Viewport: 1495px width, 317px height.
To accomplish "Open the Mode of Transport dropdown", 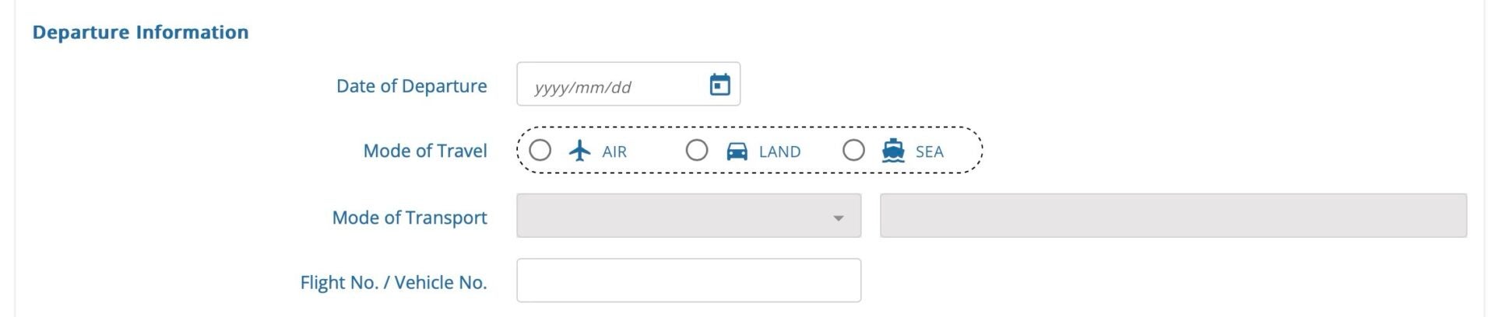I will pos(677,216).
